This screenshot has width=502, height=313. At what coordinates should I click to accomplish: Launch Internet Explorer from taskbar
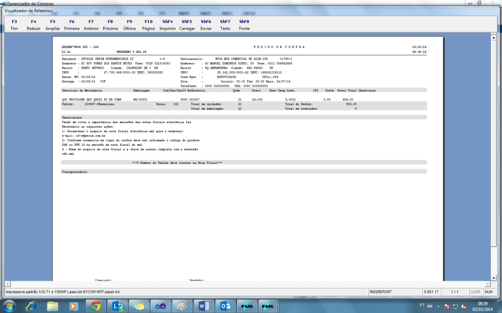pyautogui.click(x=31, y=306)
